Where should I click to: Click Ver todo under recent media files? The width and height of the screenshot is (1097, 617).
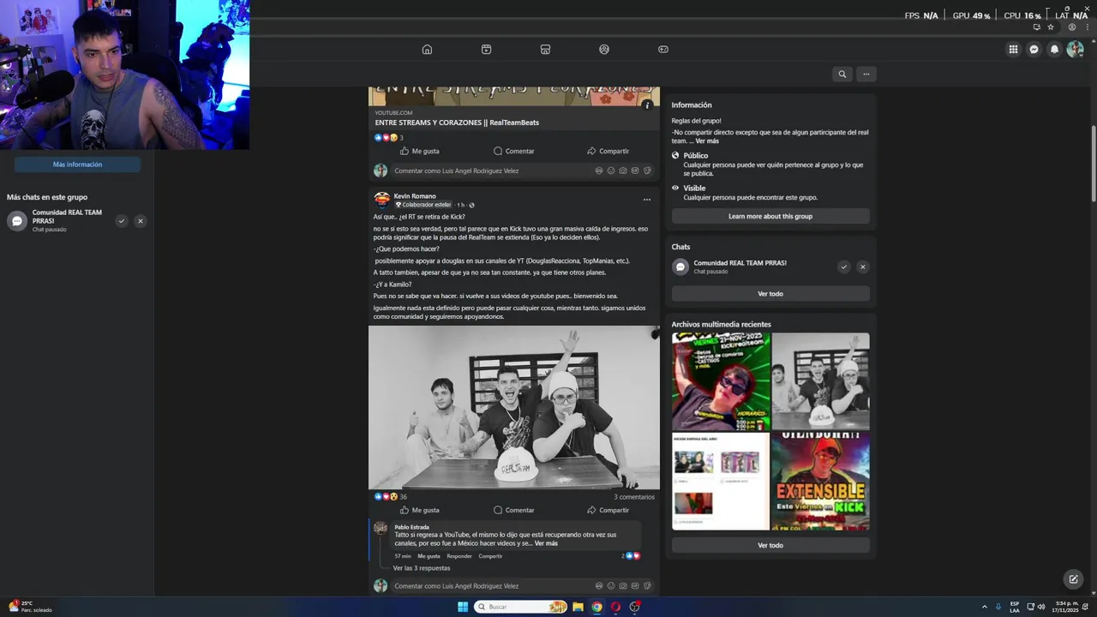[x=770, y=545]
